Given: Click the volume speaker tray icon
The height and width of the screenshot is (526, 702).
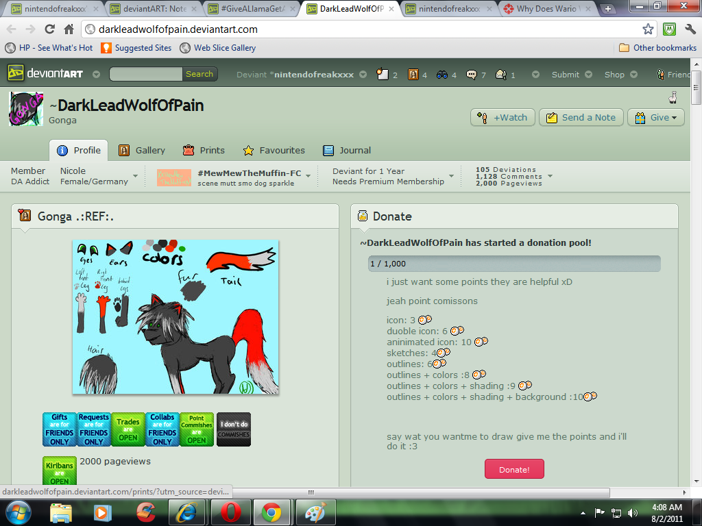Looking at the screenshot, I should [633, 513].
